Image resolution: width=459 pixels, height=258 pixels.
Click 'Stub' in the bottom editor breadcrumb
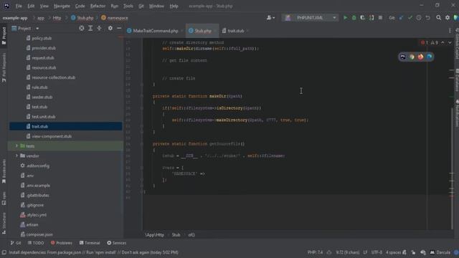coord(176,234)
